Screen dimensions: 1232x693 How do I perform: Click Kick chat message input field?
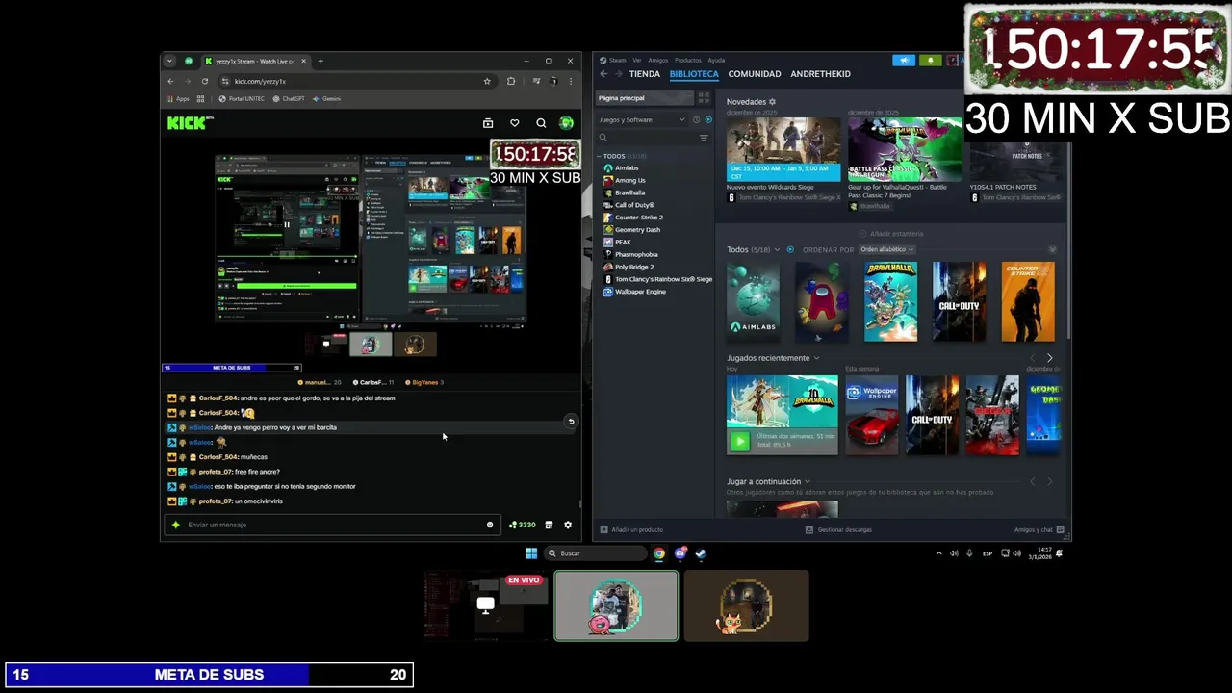(x=332, y=525)
